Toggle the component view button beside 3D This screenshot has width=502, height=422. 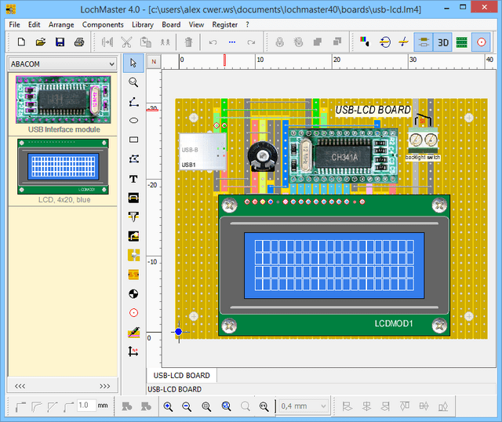click(424, 42)
